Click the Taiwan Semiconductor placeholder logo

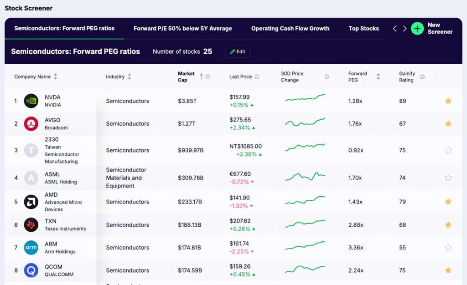click(x=31, y=150)
